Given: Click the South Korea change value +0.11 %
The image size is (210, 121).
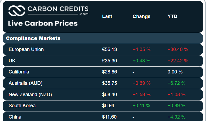Looking at the screenshot, I should (x=141, y=106).
